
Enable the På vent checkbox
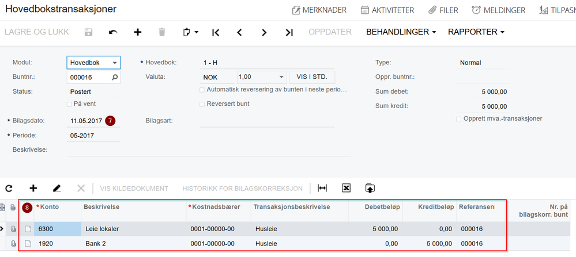pos(70,104)
